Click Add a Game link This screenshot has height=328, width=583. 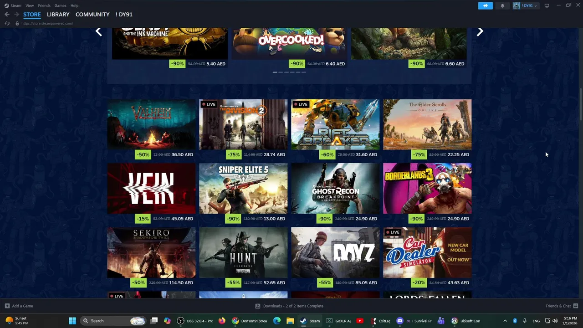[22, 306]
